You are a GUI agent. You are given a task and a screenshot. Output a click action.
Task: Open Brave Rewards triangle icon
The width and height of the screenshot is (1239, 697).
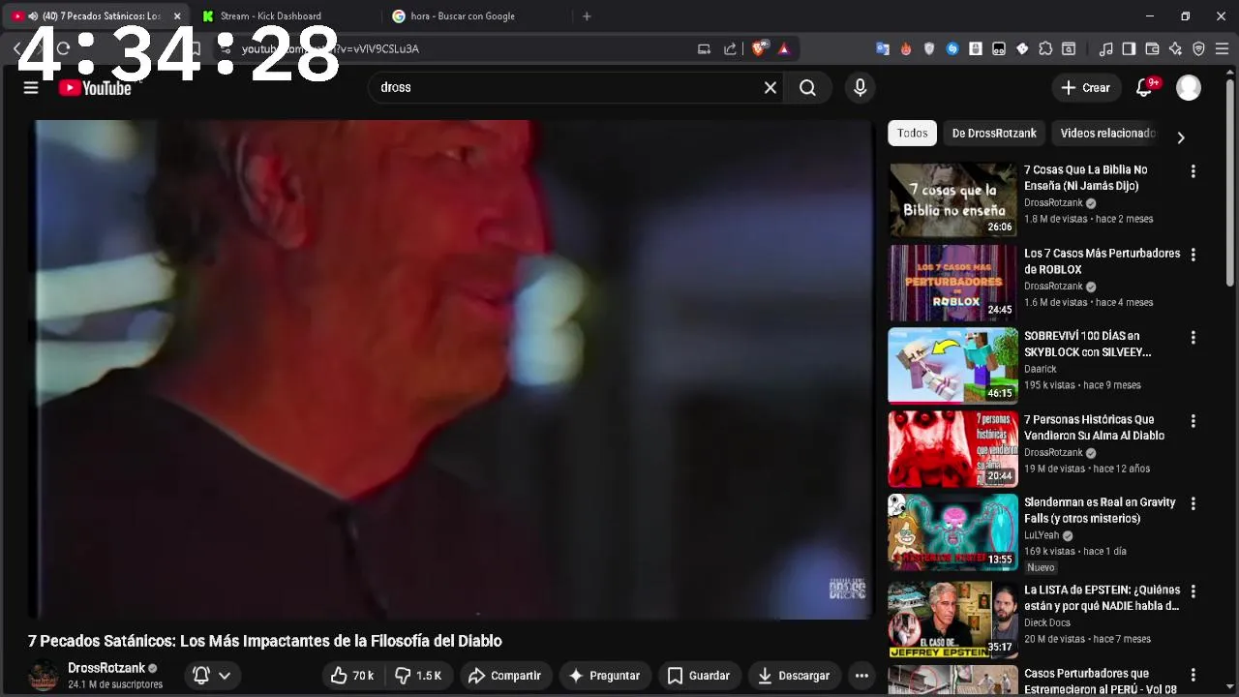coord(784,48)
